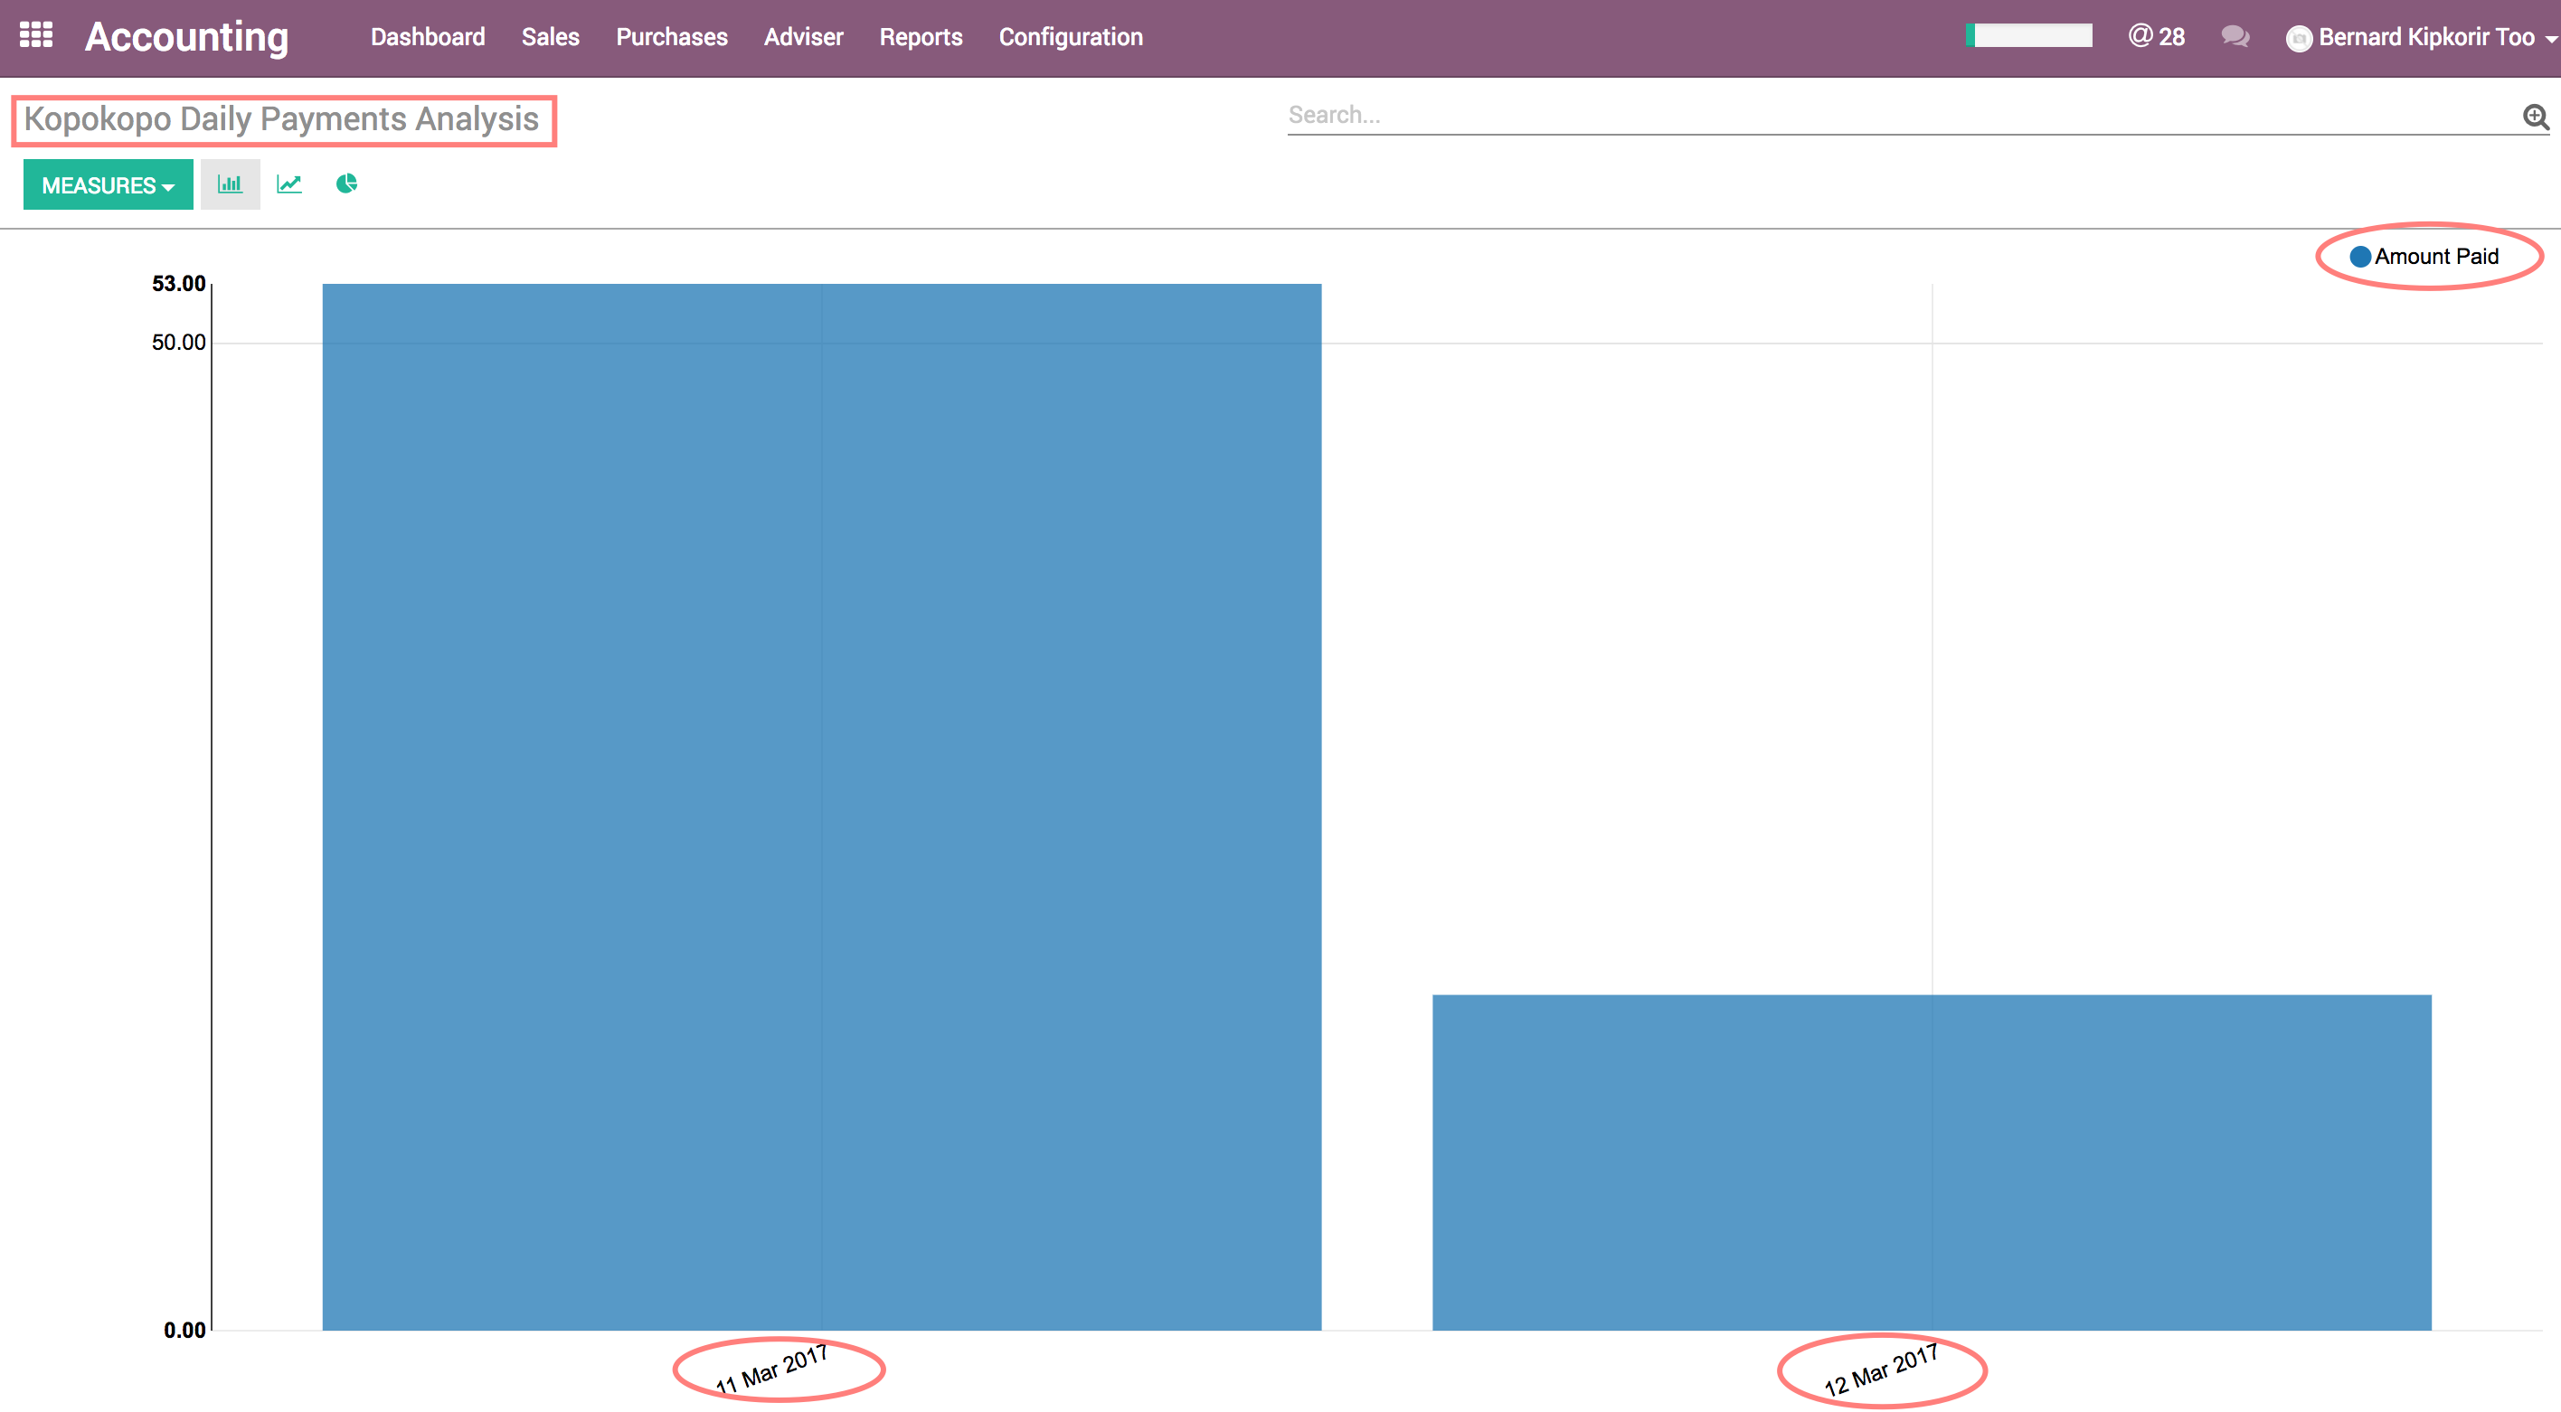Viewport: 2561px width, 1412px height.
Task: Click the 11 Mar 2017 axis label
Action: point(771,1370)
